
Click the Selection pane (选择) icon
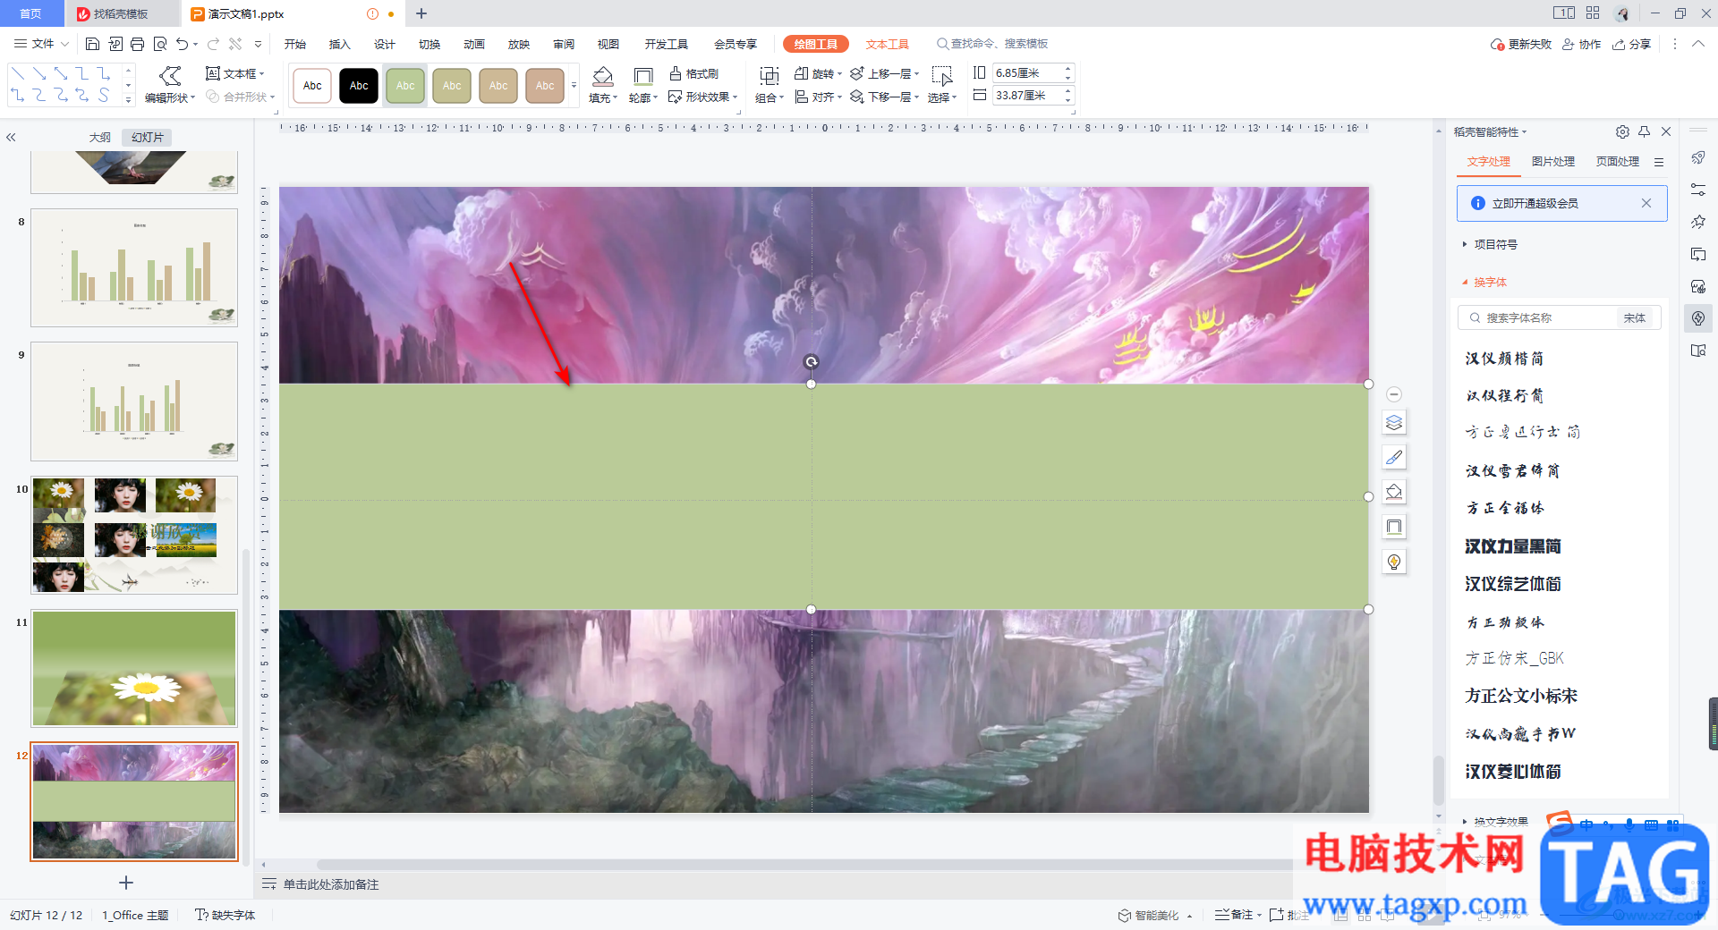tap(941, 76)
